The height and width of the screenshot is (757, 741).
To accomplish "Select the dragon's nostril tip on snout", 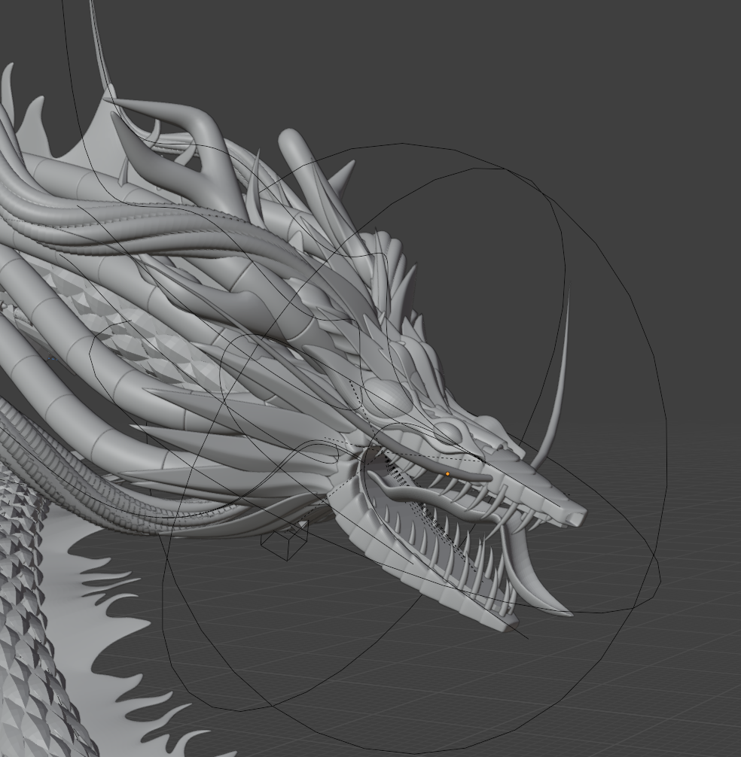I will point(575,519).
